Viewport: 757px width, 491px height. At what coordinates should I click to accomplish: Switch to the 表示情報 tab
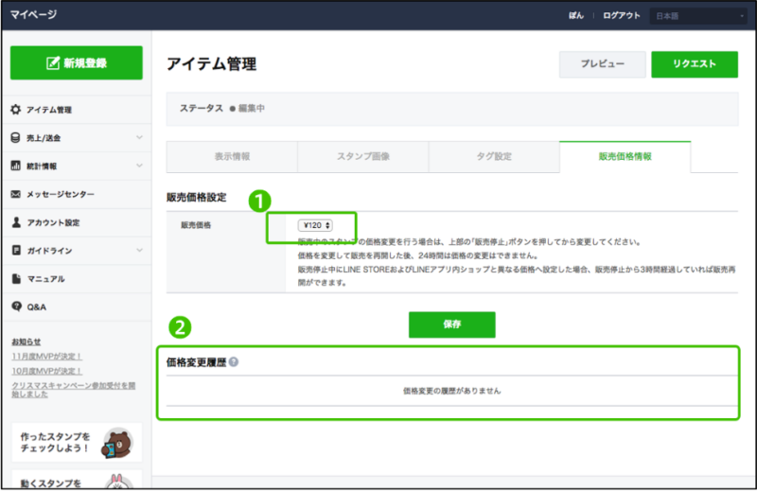[232, 156]
